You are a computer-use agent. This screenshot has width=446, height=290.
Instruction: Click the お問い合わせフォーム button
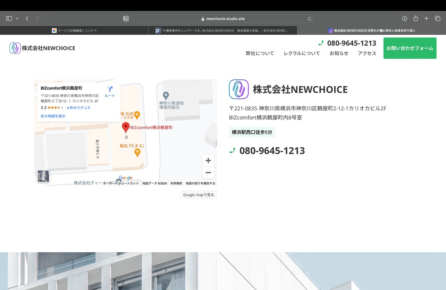(410, 48)
